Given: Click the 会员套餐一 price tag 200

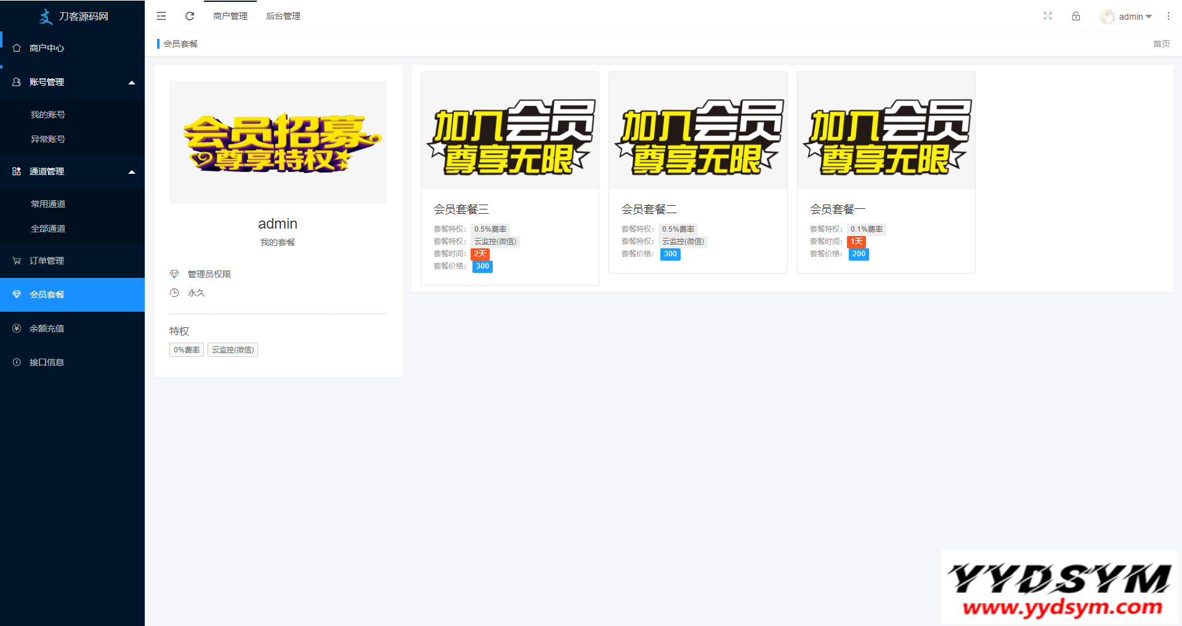Looking at the screenshot, I should (x=859, y=254).
